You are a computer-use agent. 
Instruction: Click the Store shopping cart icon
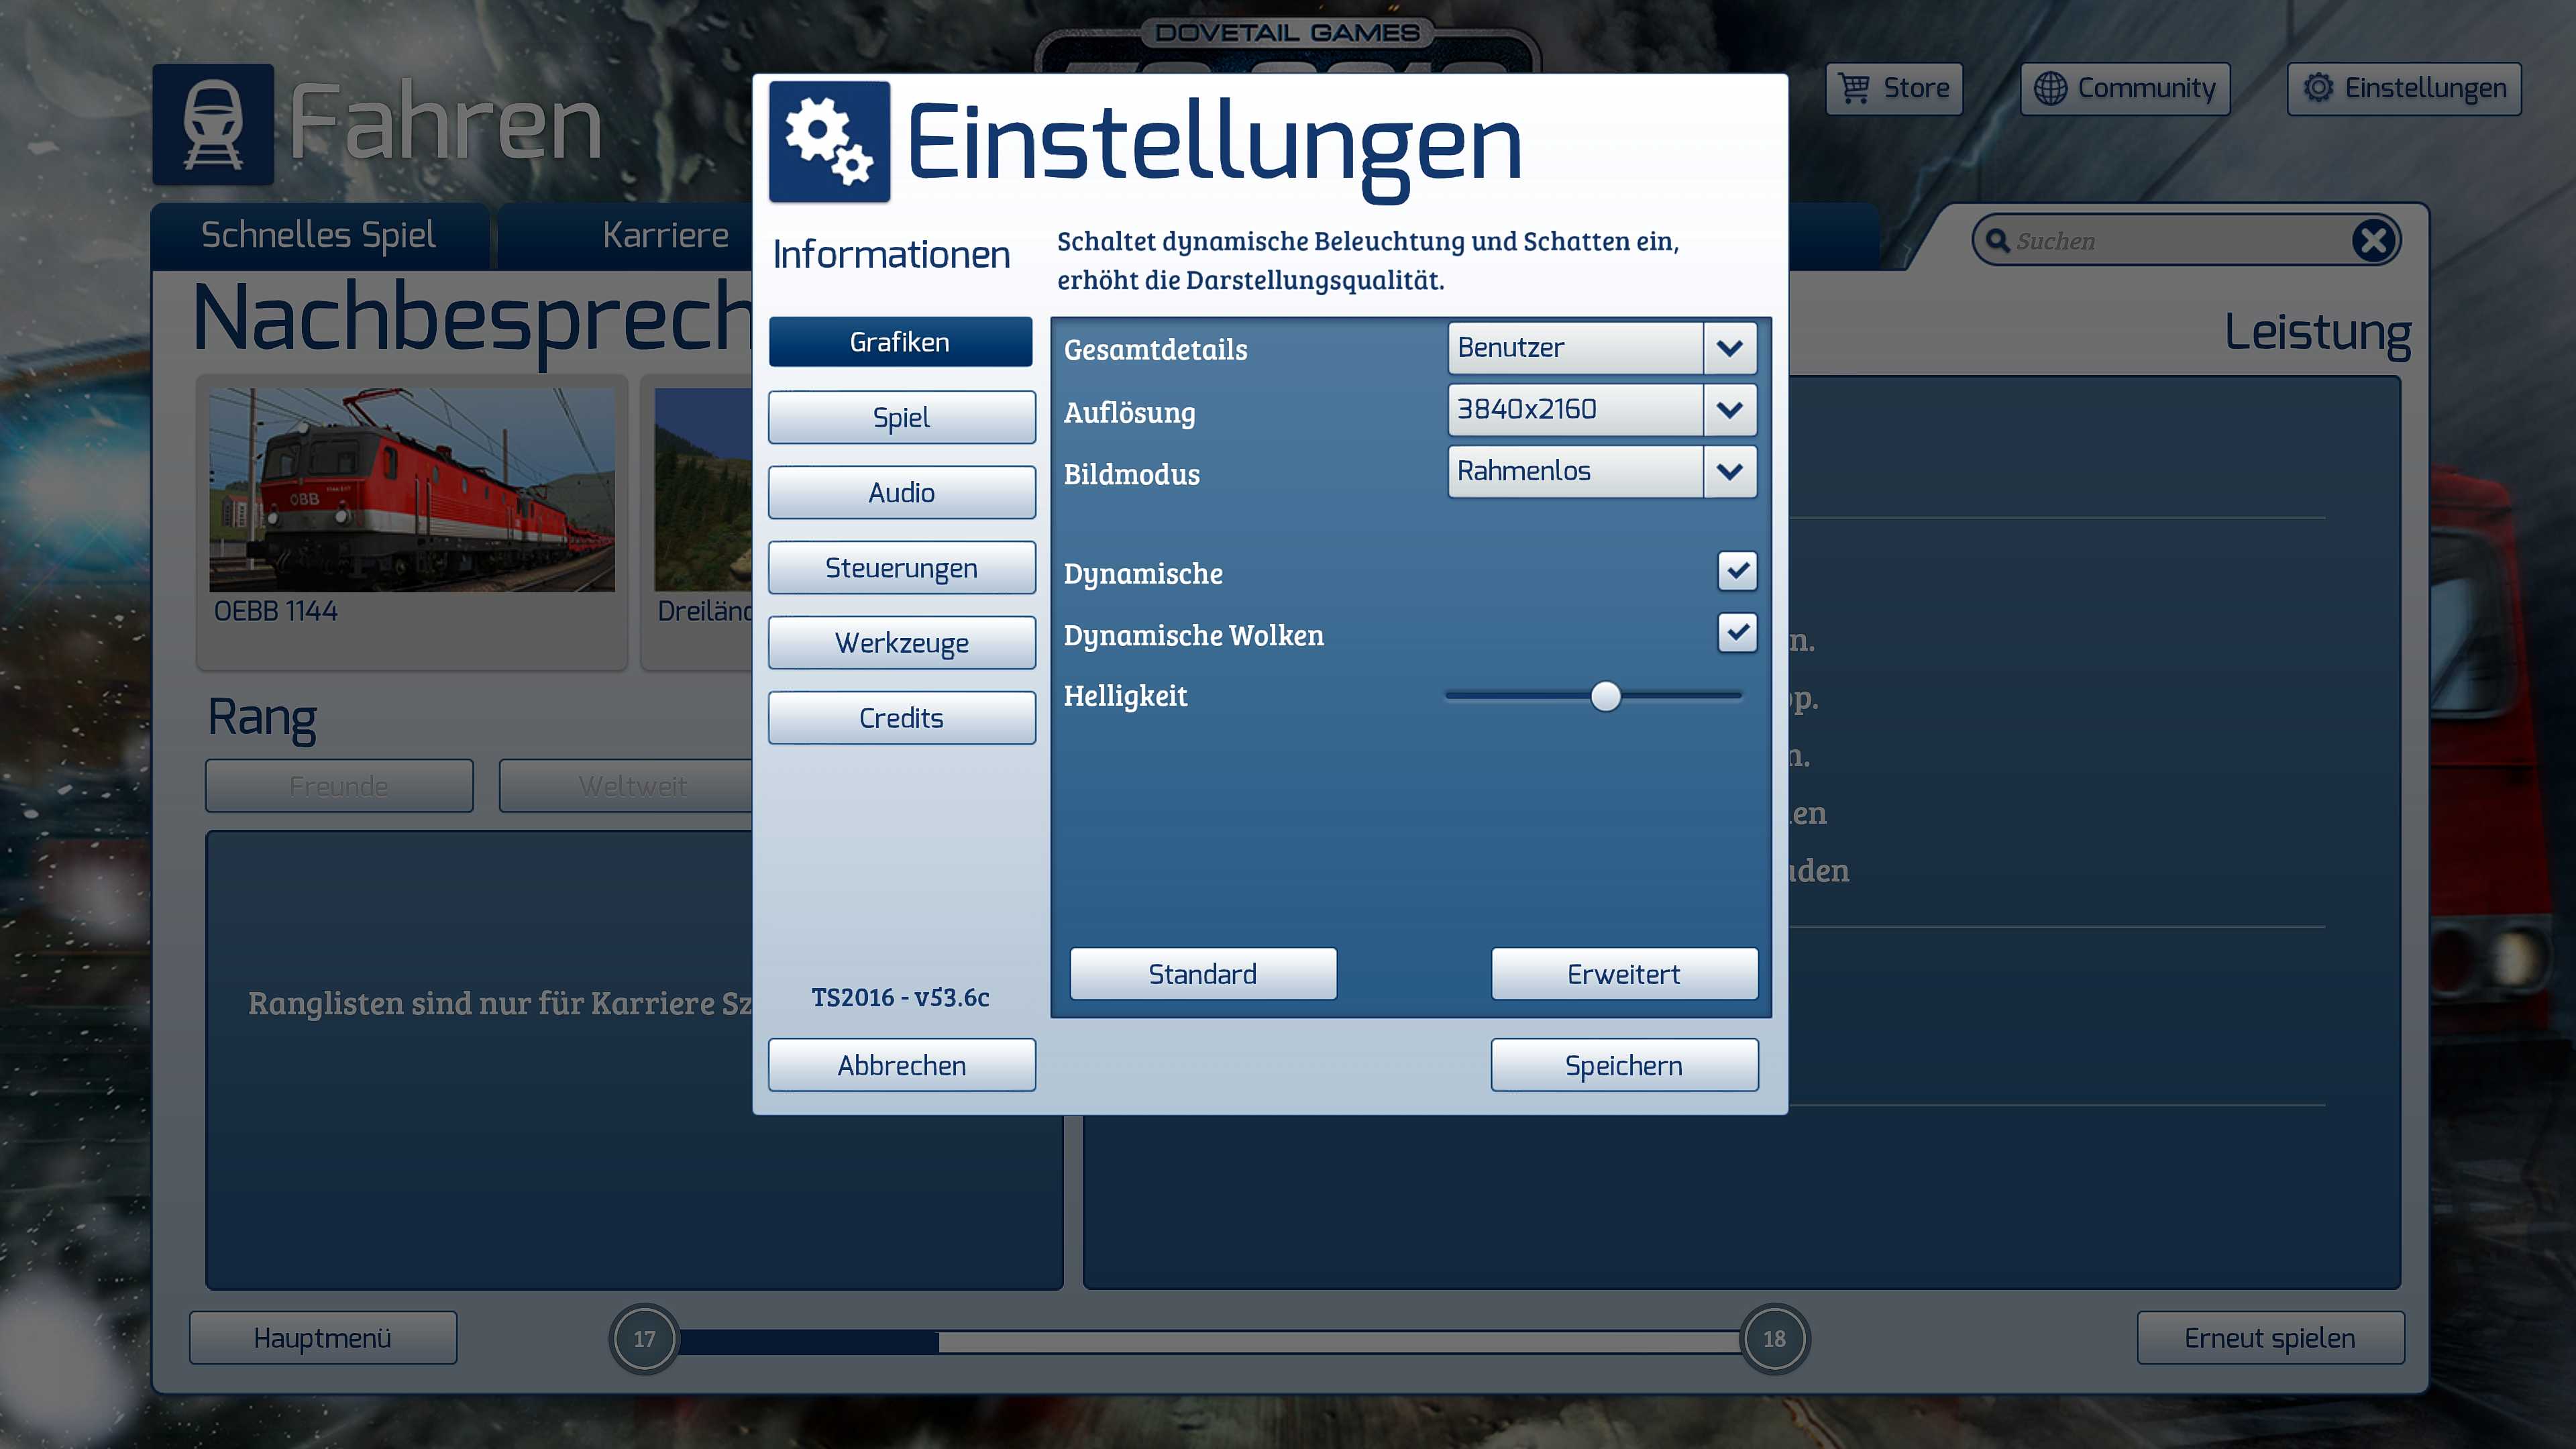pos(1855,88)
